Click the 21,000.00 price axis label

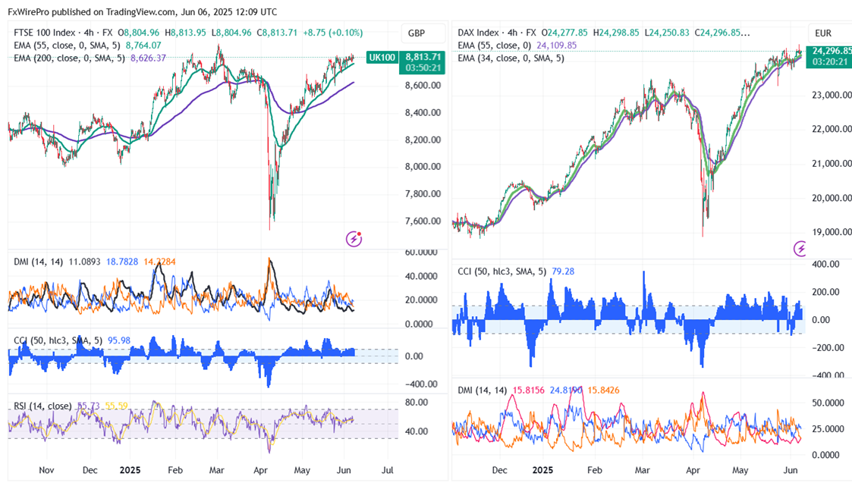tap(832, 164)
